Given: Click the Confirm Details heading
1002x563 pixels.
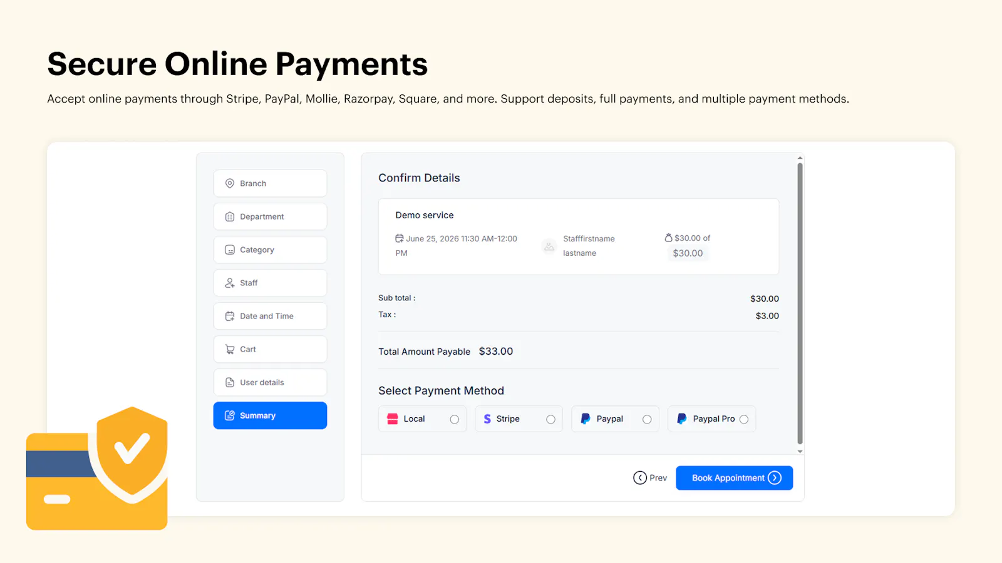Looking at the screenshot, I should click(x=419, y=178).
